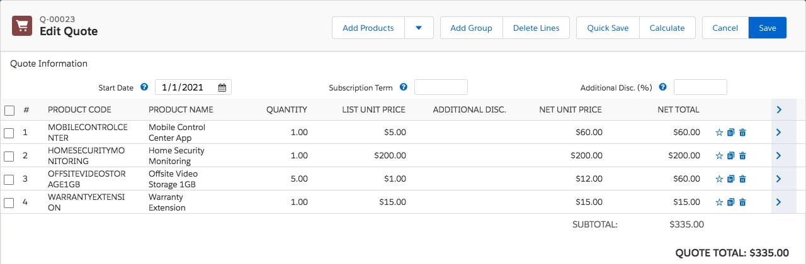Open the Add Products dropdown arrow
The width and height of the screenshot is (806, 264).
(x=419, y=28)
